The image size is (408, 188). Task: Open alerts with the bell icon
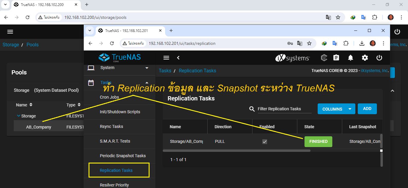pyautogui.click(x=351, y=58)
